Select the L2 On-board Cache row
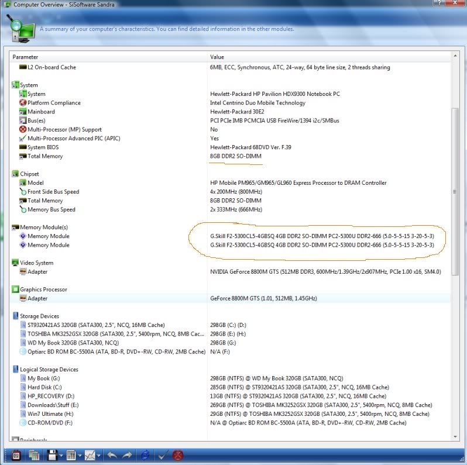Viewport: 467px width, 465px height. [x=230, y=67]
